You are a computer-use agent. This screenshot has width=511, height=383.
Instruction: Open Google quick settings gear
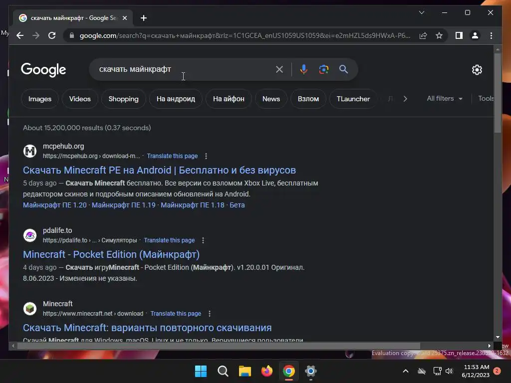(x=477, y=69)
